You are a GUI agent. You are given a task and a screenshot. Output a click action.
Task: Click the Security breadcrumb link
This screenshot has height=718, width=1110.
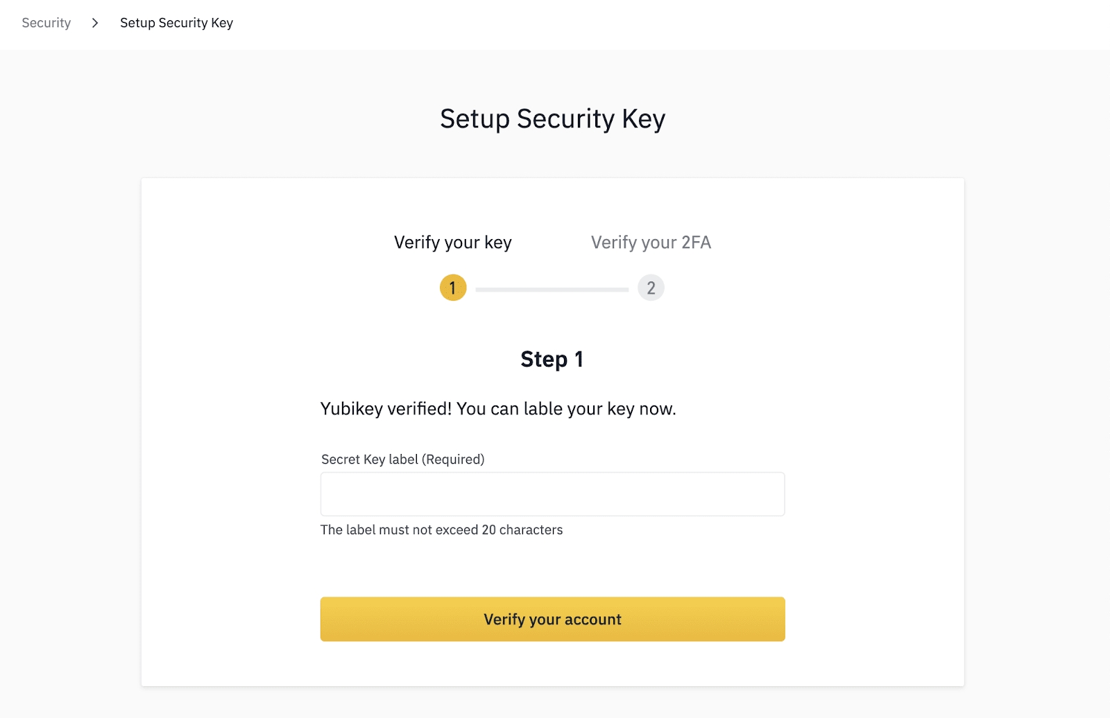(x=46, y=23)
